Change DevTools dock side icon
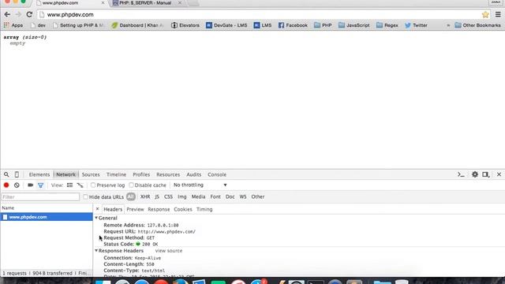 tap(486, 174)
